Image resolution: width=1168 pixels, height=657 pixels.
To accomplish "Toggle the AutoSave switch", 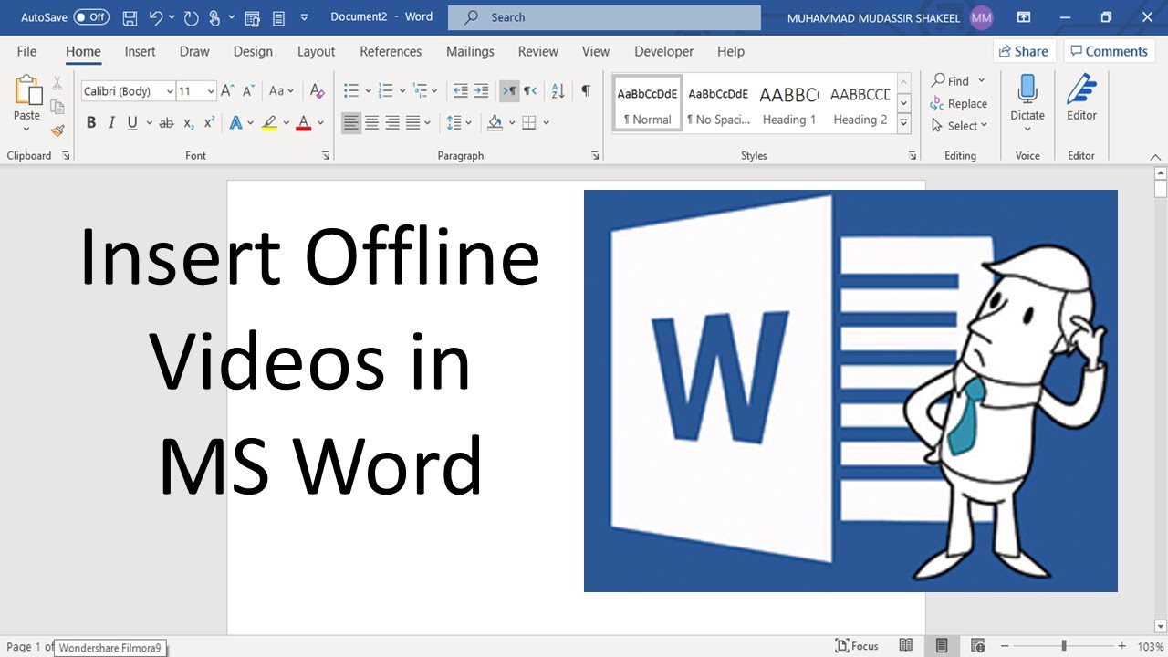I will tap(91, 17).
